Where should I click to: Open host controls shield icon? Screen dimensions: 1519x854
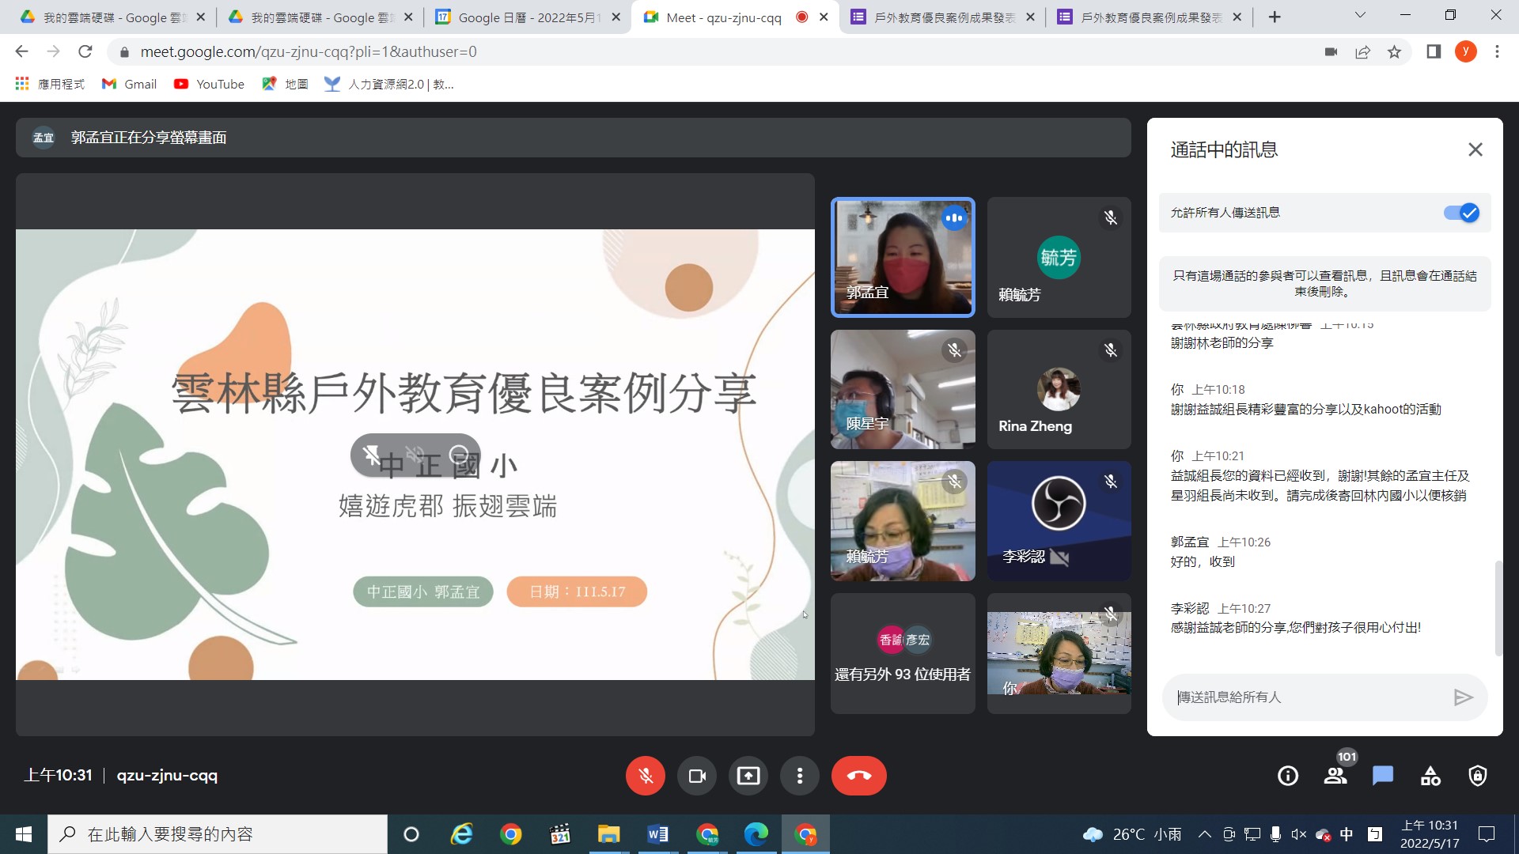[x=1478, y=776]
